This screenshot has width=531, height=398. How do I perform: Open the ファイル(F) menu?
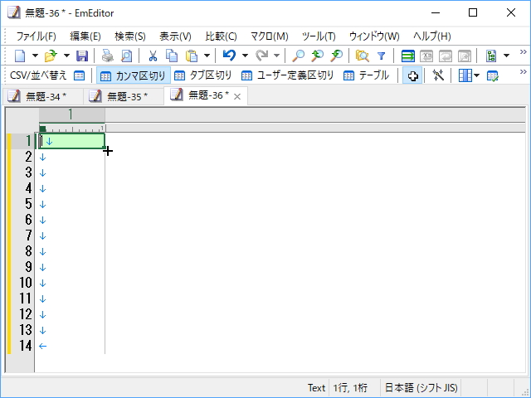[36, 36]
